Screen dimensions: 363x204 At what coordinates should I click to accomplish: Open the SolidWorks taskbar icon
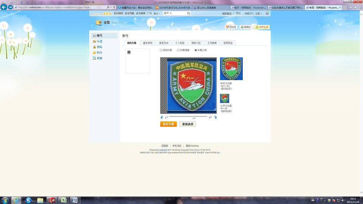[x=52, y=200]
